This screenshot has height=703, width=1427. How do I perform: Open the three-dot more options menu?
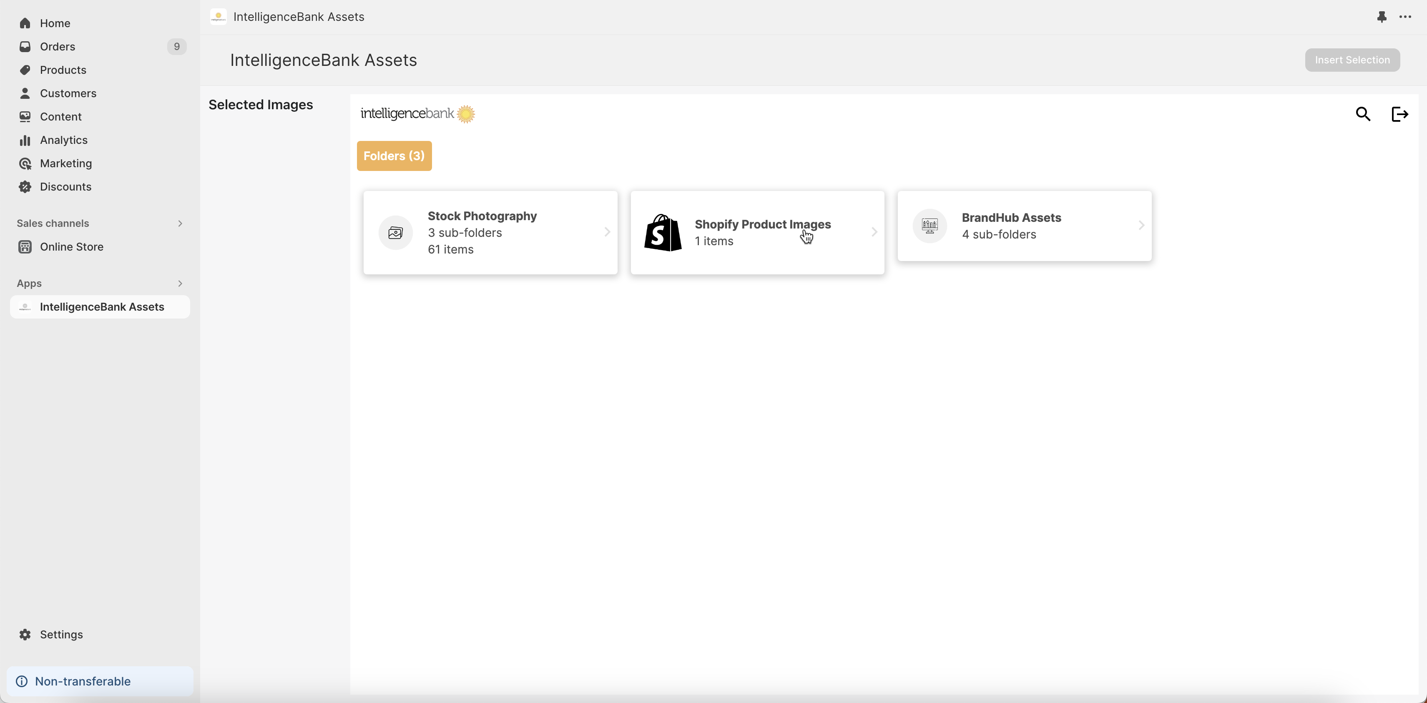1405,17
